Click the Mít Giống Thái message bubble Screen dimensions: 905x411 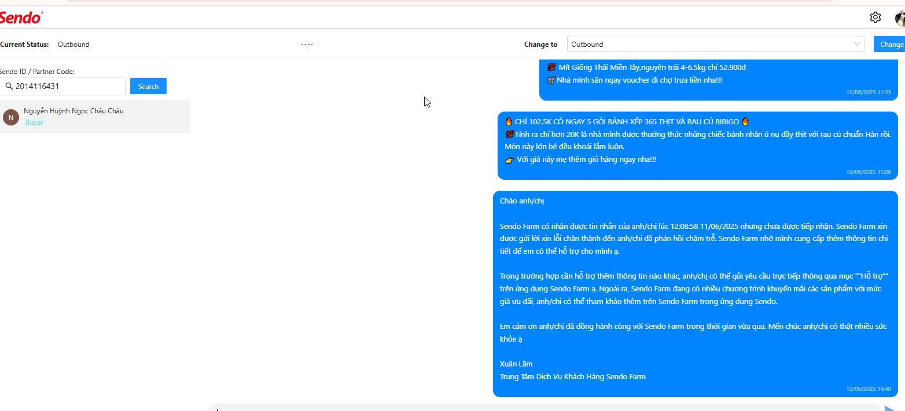click(x=719, y=80)
